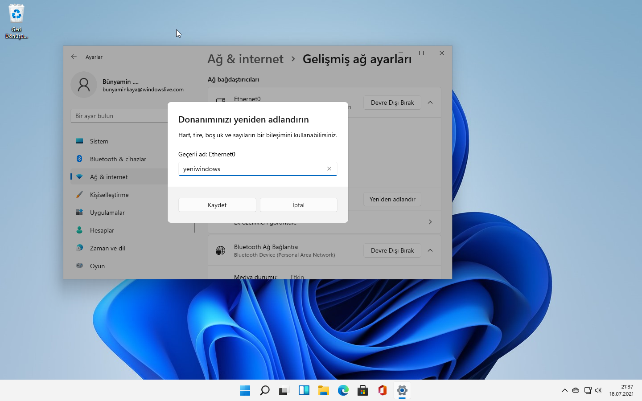Click network tray icon

(588, 390)
